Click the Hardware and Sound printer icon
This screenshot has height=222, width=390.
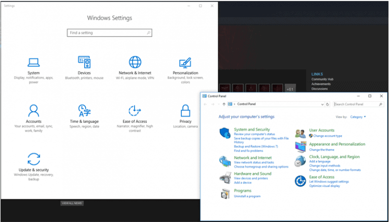pos(225,177)
